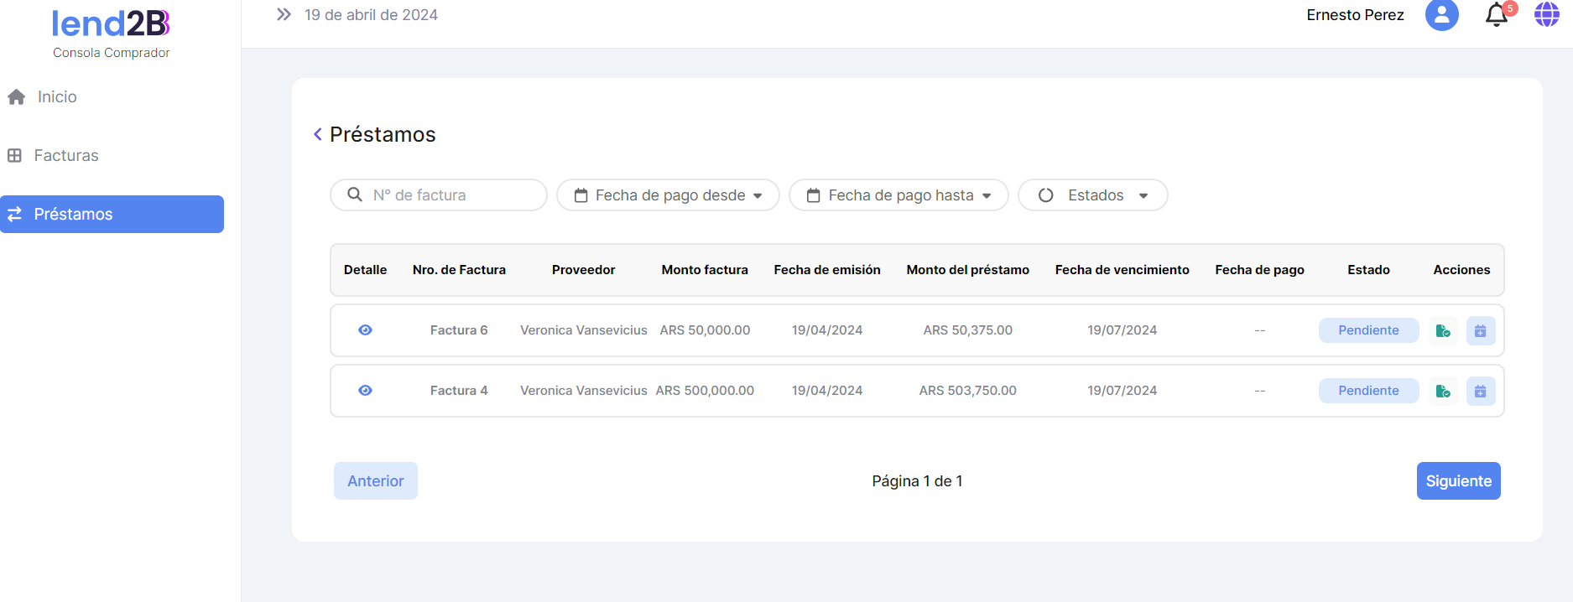Open the Fecha de pago desde dropdown
Screen dimensions: 1573x602
(x=668, y=195)
